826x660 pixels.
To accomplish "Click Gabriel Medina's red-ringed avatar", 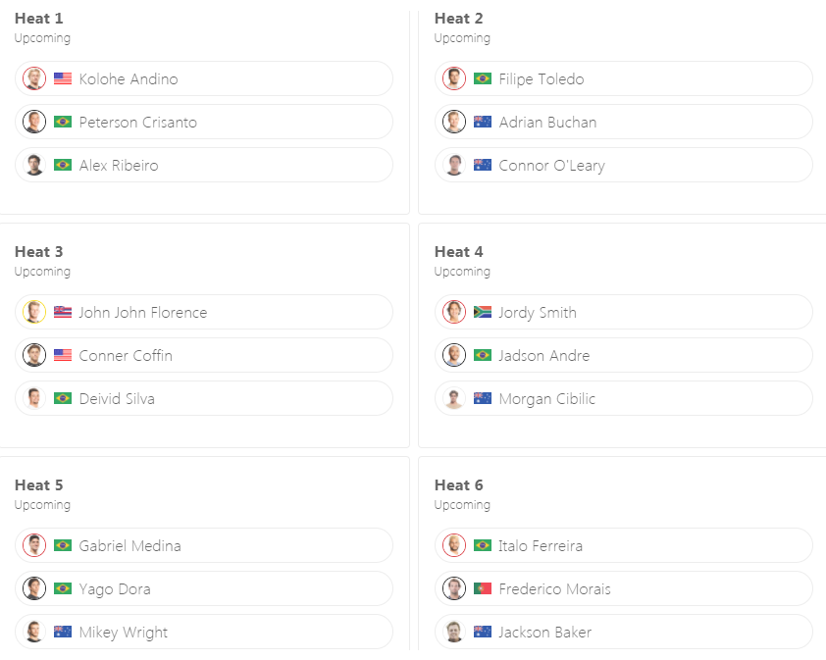I will pos(34,545).
